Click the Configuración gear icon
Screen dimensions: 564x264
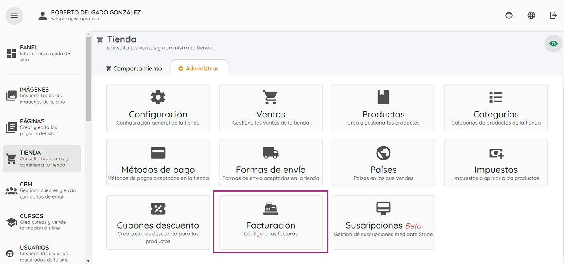pos(158,97)
